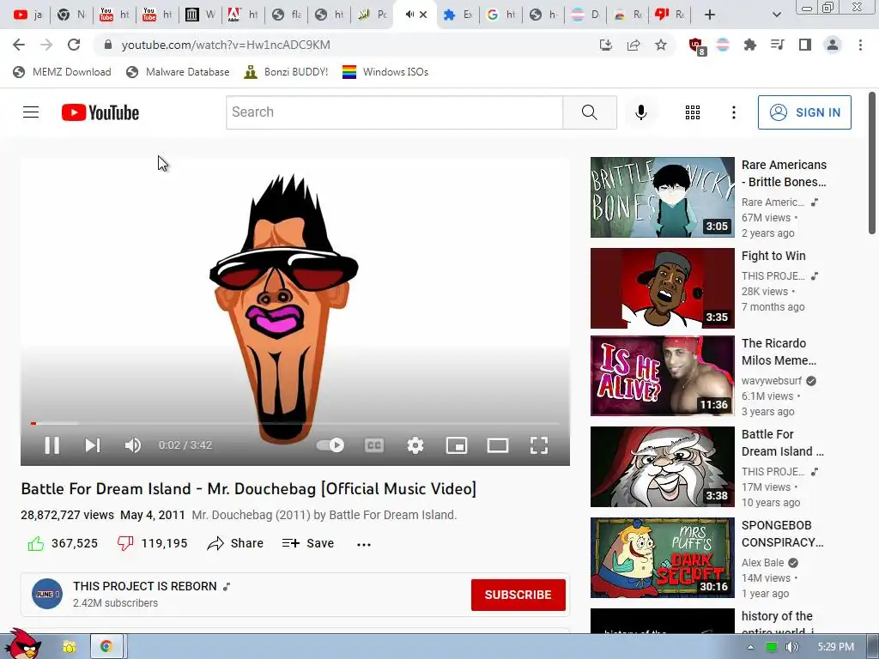Open more actions under the video
Viewport: 879px width, 659px height.
pyautogui.click(x=364, y=544)
